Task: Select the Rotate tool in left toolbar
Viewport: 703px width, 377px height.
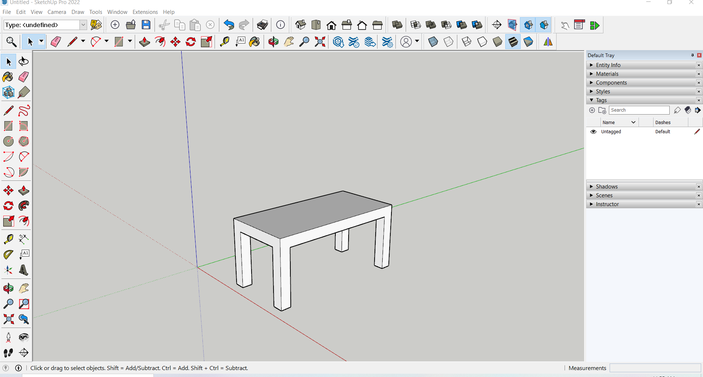Action: point(8,206)
